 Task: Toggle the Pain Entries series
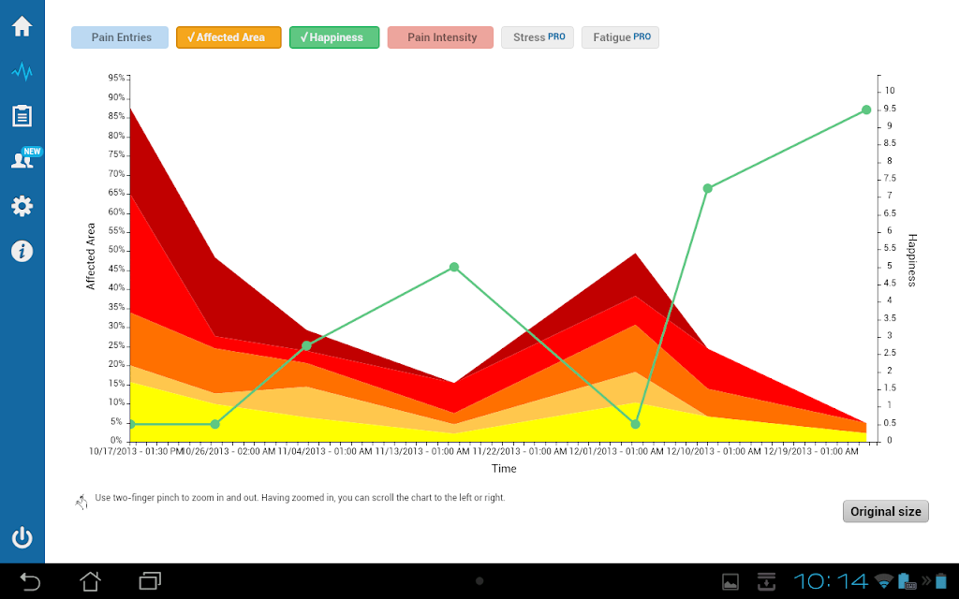point(120,37)
